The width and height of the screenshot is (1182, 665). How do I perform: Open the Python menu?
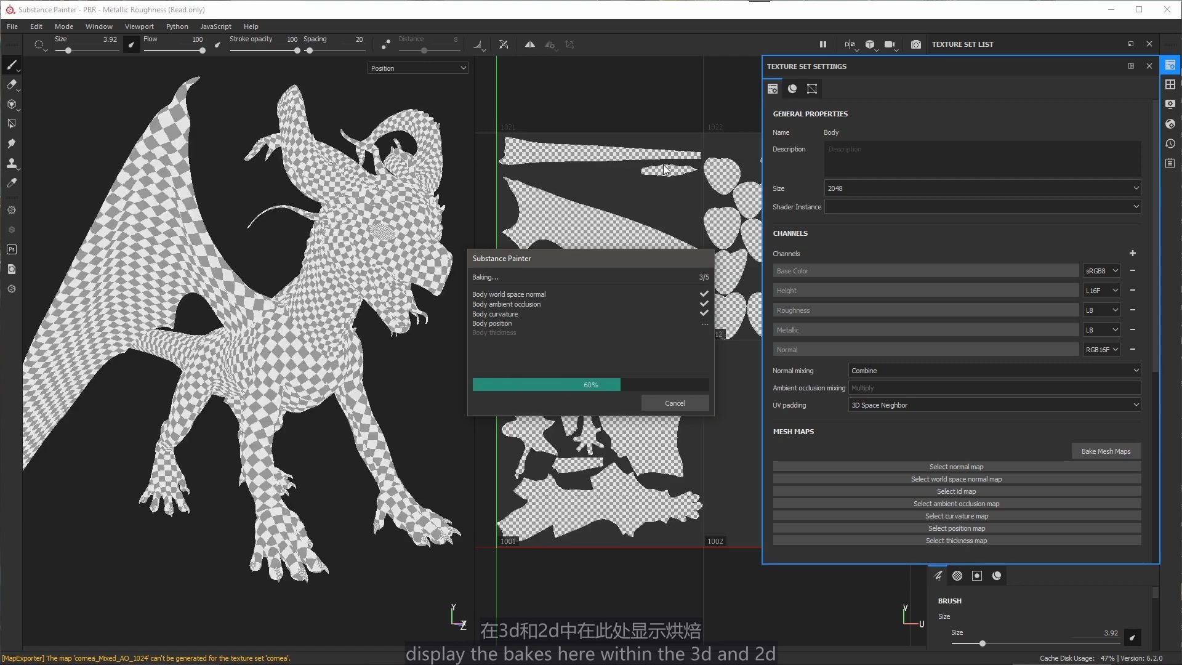click(177, 26)
